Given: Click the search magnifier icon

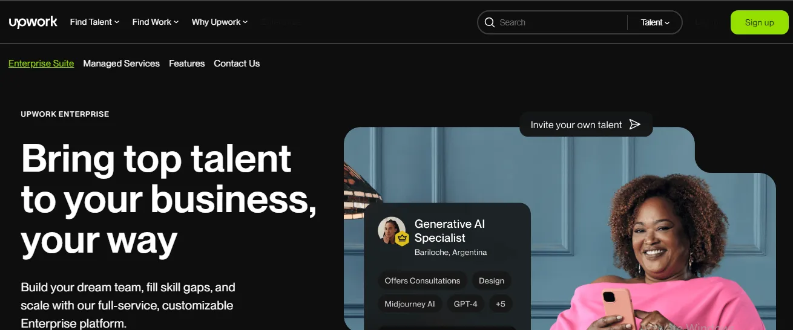Looking at the screenshot, I should coord(489,22).
